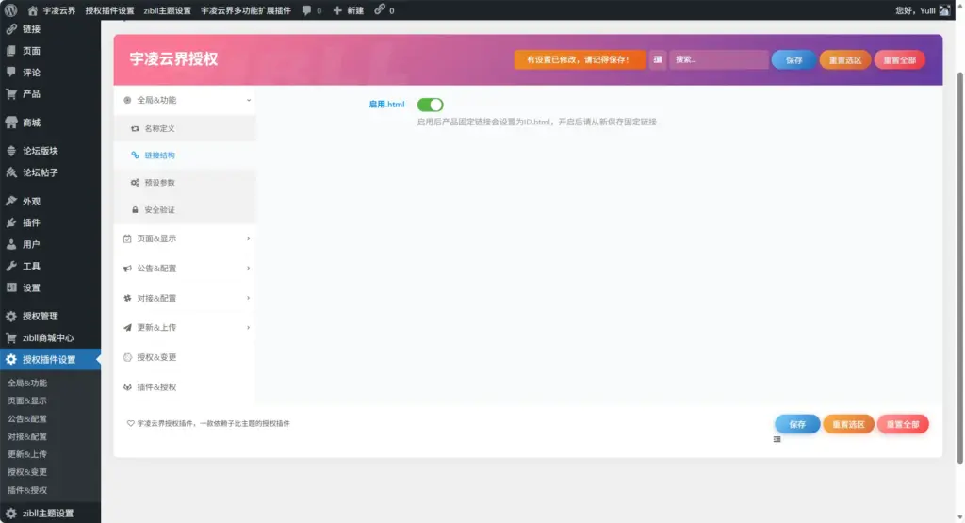Click the 商城 store icon in sidebar

[x=11, y=123]
